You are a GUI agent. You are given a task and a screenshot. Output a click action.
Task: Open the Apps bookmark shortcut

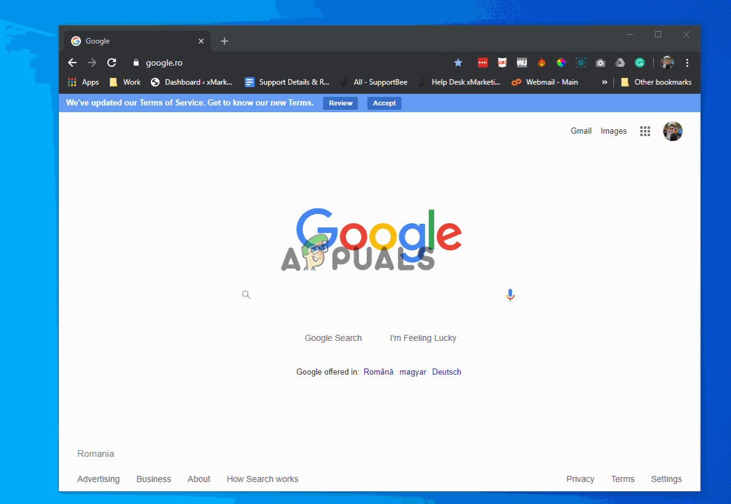click(83, 82)
